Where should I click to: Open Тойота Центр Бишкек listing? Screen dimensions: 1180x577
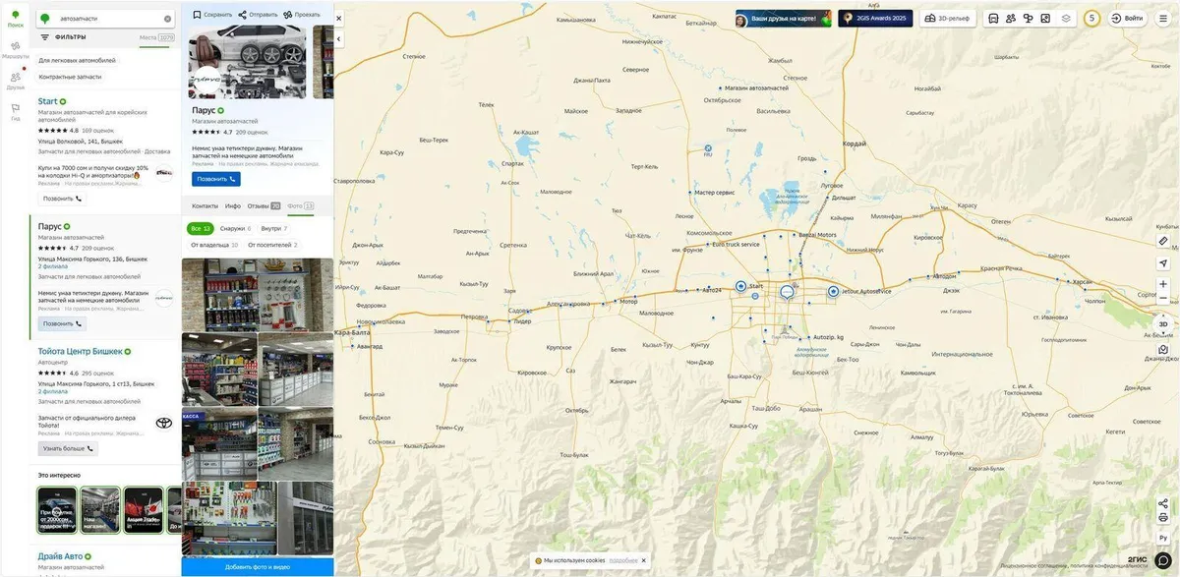(81, 351)
